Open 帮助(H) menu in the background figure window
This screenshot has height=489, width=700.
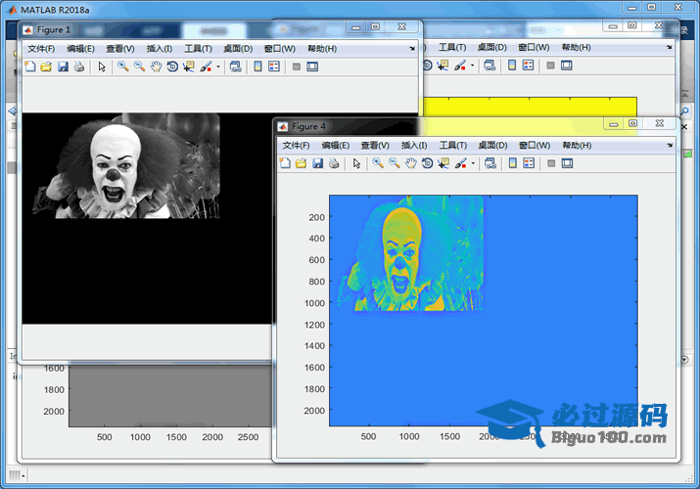pos(576,47)
